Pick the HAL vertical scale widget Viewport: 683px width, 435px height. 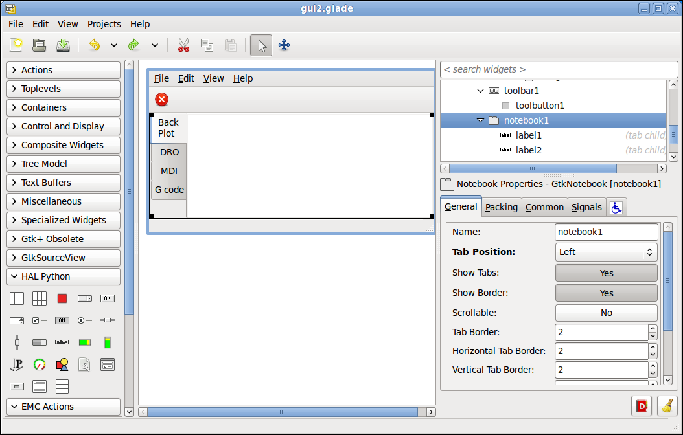tap(17, 342)
